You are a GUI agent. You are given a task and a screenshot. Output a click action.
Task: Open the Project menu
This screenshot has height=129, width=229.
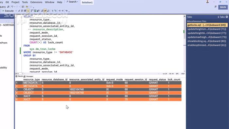[x=15, y=2]
